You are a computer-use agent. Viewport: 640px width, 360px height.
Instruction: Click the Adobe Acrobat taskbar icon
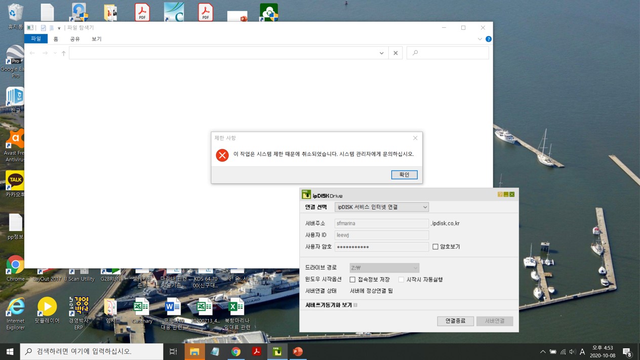tap(257, 351)
